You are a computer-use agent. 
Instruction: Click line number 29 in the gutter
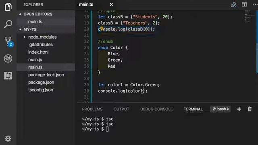point(87,85)
